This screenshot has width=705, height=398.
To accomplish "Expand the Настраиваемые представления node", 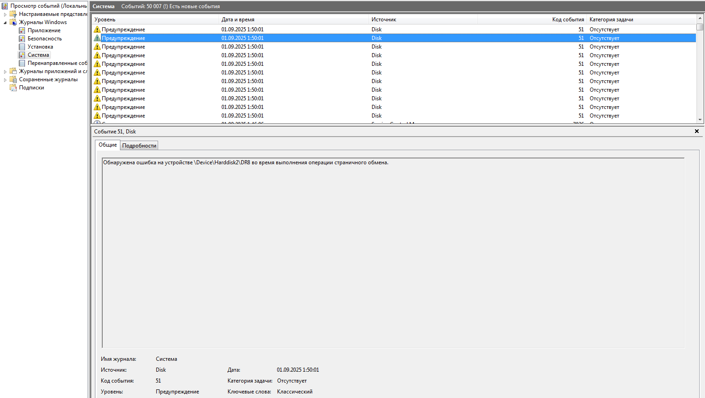I will [x=5, y=15].
